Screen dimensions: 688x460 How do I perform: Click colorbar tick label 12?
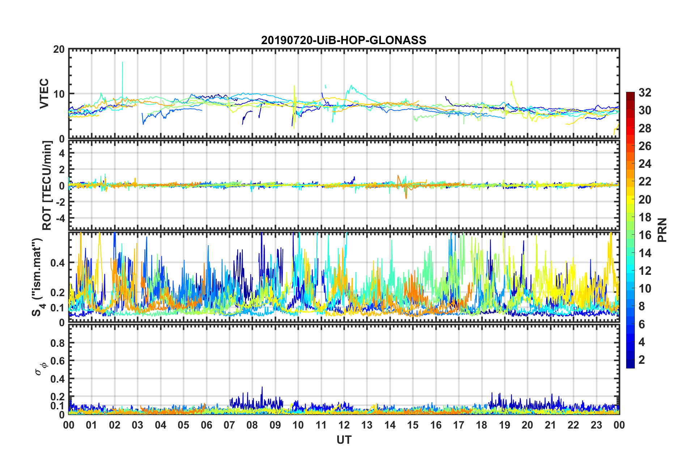645,271
